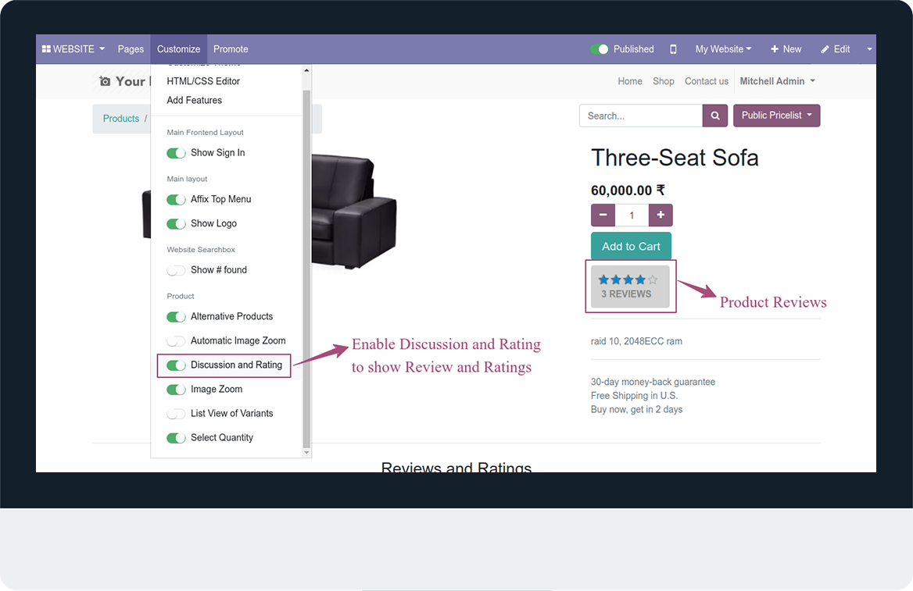913x591 pixels.
Task: Open My Website dropdown
Action: [x=723, y=49]
